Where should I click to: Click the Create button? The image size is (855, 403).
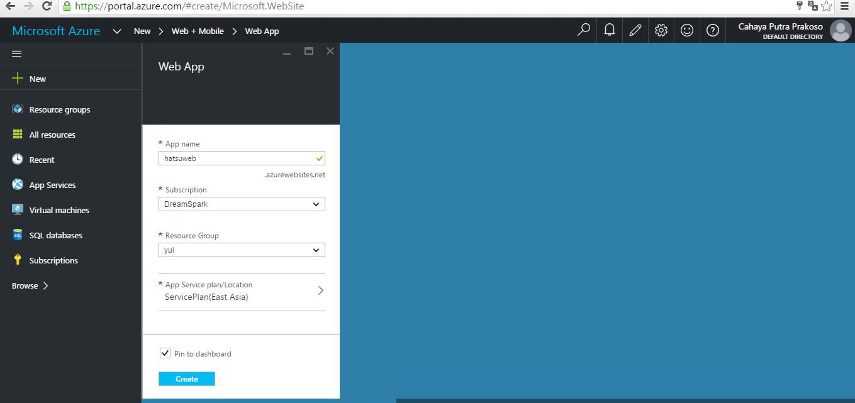(187, 378)
